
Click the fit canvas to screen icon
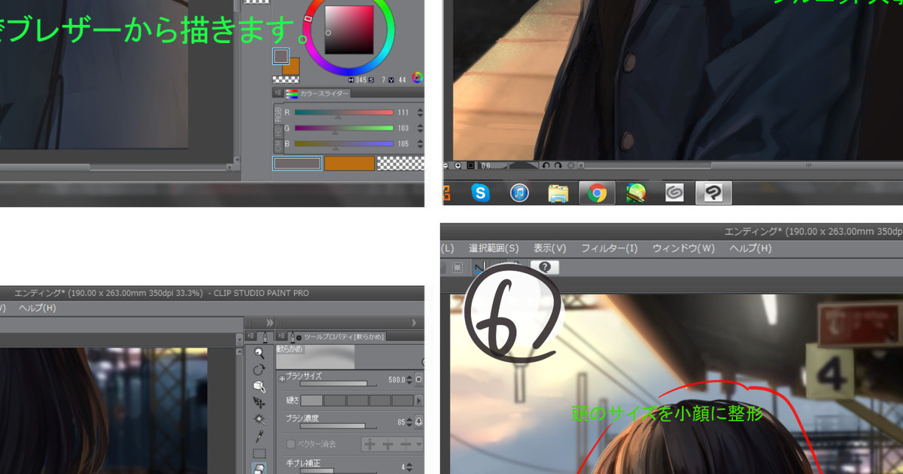[470, 165]
